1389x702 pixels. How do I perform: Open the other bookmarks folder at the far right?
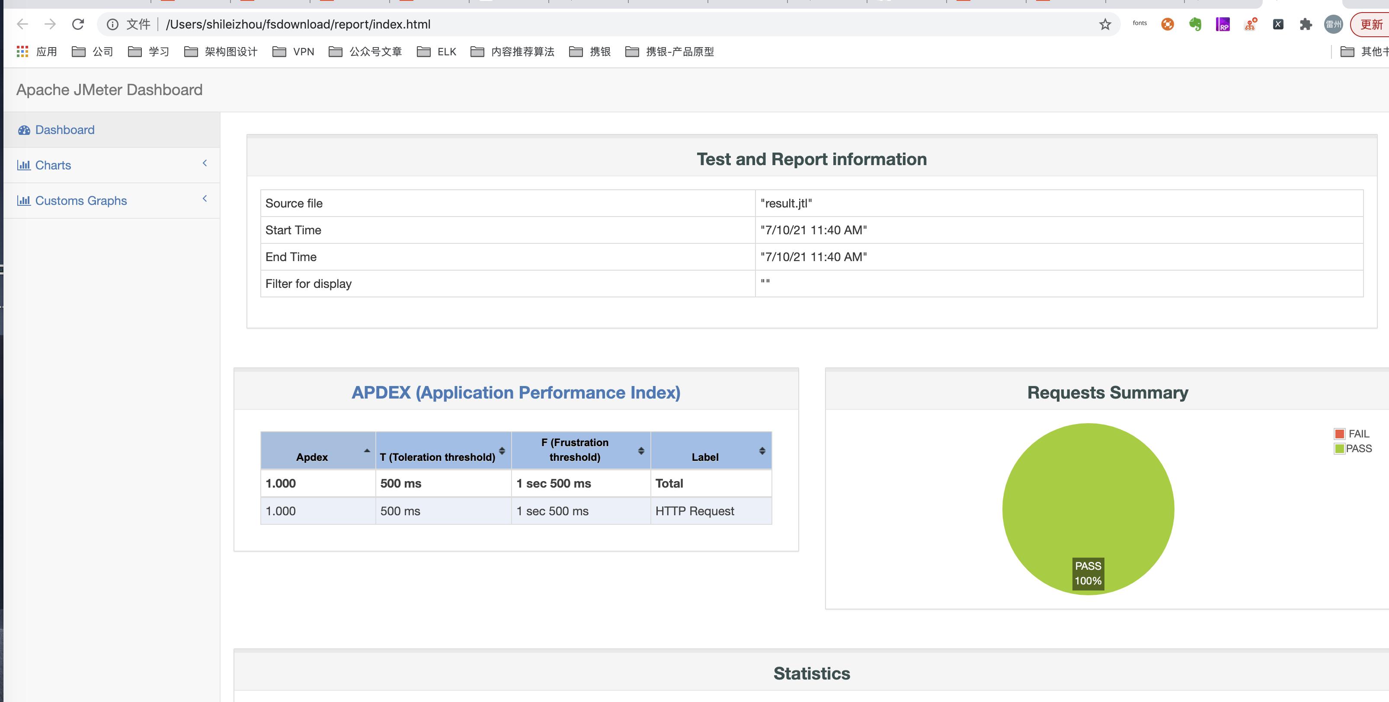click(x=1364, y=52)
